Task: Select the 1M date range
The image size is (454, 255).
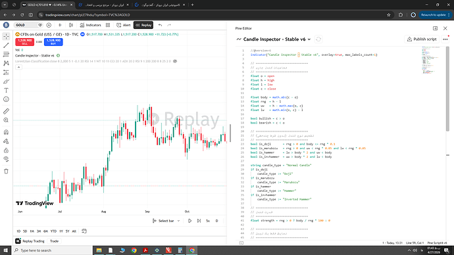Action: pos(32,231)
